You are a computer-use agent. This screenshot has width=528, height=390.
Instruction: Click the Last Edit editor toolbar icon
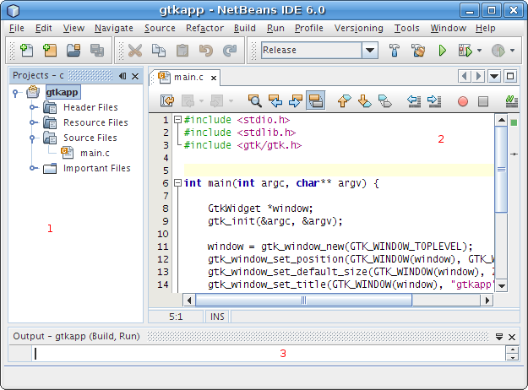click(x=167, y=100)
